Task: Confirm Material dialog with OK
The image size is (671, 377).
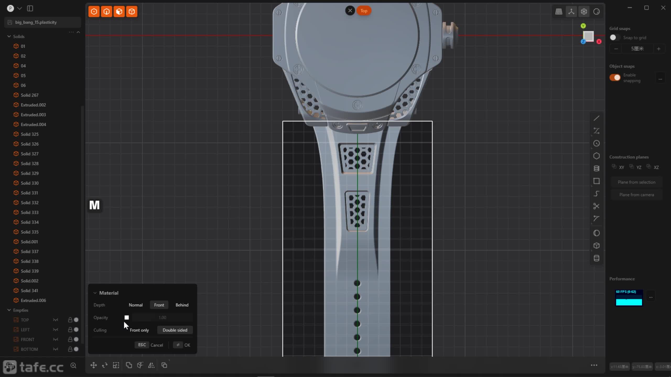Action: coord(187,345)
